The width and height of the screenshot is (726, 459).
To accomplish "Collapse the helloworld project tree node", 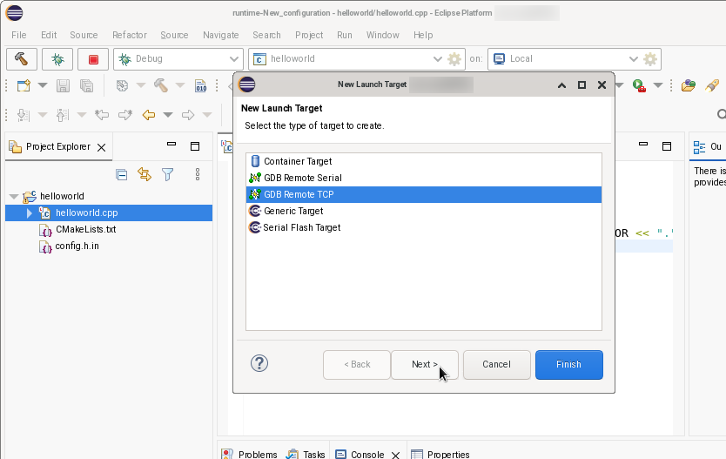I will pyautogui.click(x=14, y=196).
